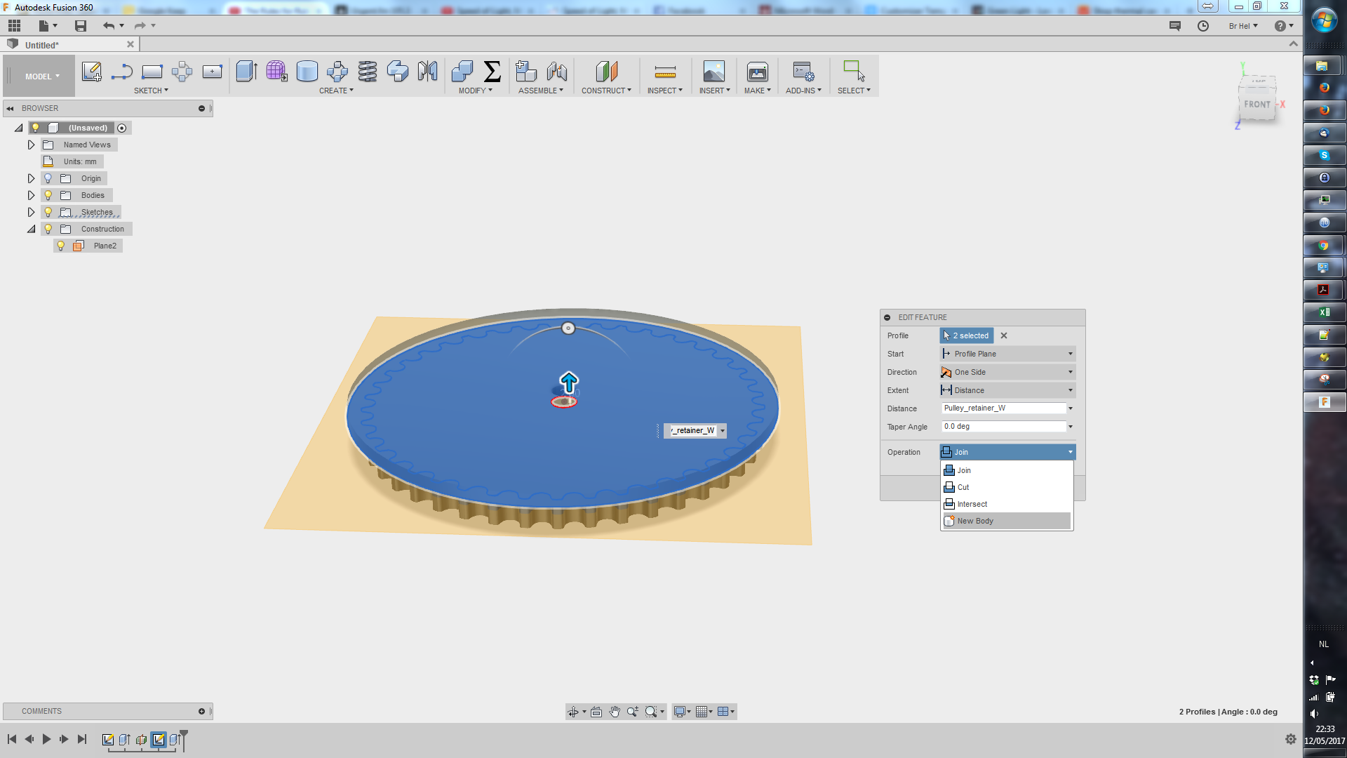
Task: Toggle visibility bulb of Plane2
Action: [61, 246]
